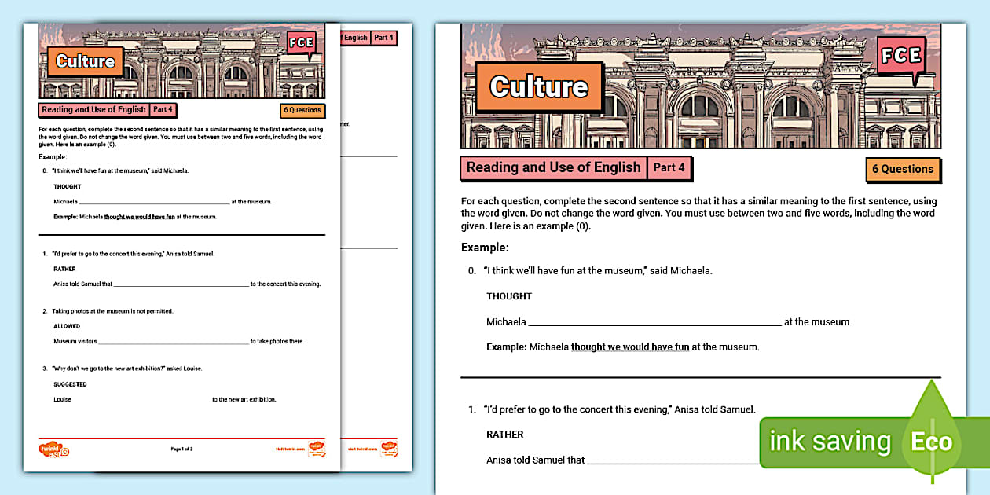The width and height of the screenshot is (990, 495).
Task: Select the Part 4 tab on small front page
Action: point(163,109)
